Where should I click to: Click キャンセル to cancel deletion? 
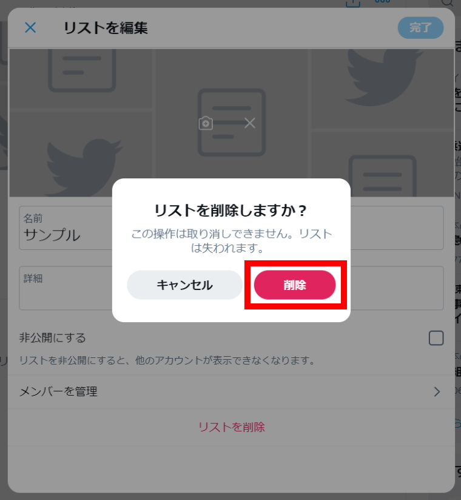(184, 285)
